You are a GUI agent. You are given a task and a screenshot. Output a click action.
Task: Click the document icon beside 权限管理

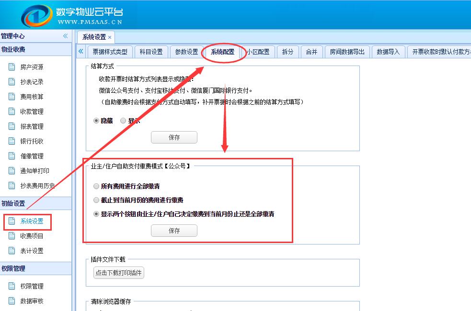(x=12, y=286)
